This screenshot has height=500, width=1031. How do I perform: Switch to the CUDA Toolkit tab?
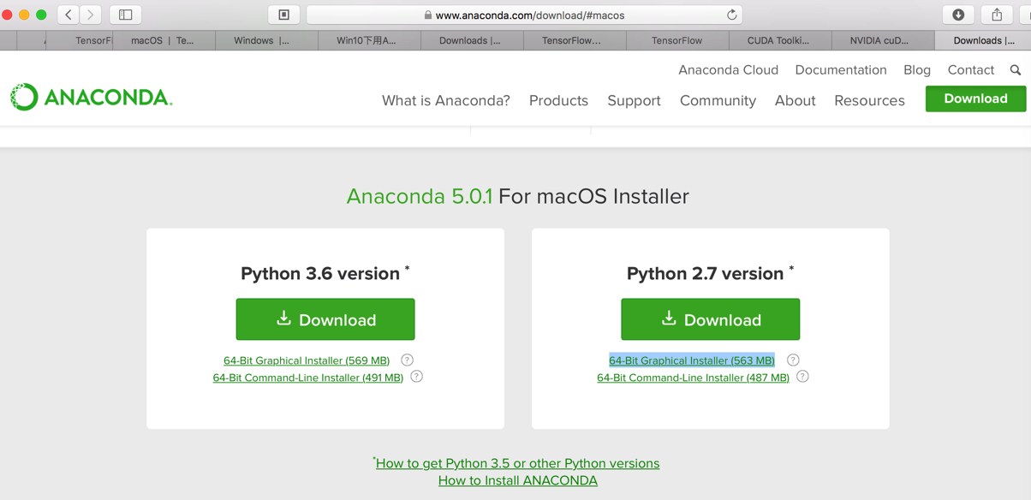(778, 40)
